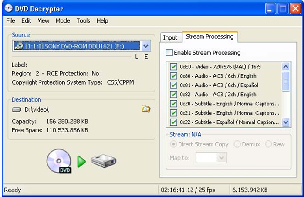Click the stream list scrollbar thumb
The width and height of the screenshot is (304, 197).
286,81
